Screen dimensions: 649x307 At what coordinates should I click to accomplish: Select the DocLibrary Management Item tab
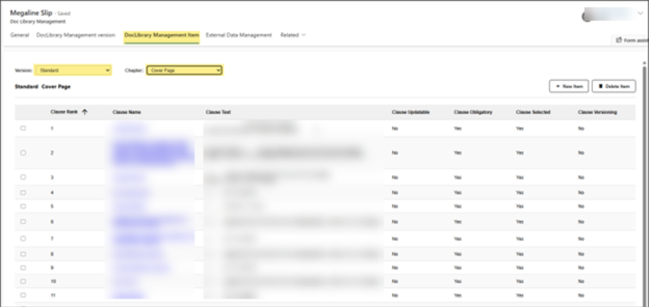162,35
